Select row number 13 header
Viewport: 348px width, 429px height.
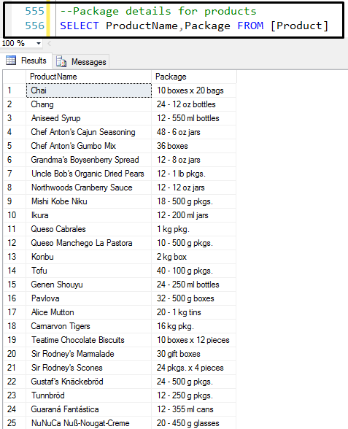click(x=15, y=257)
